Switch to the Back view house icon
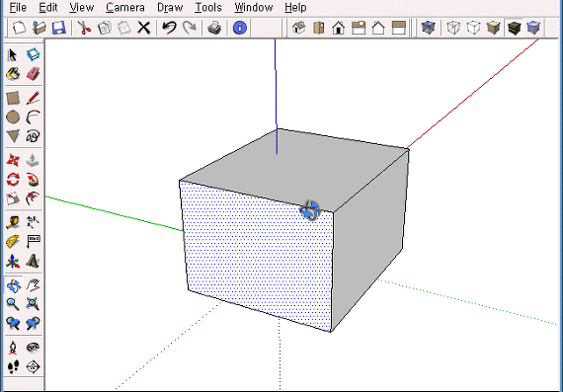The image size is (563, 392). click(x=378, y=28)
